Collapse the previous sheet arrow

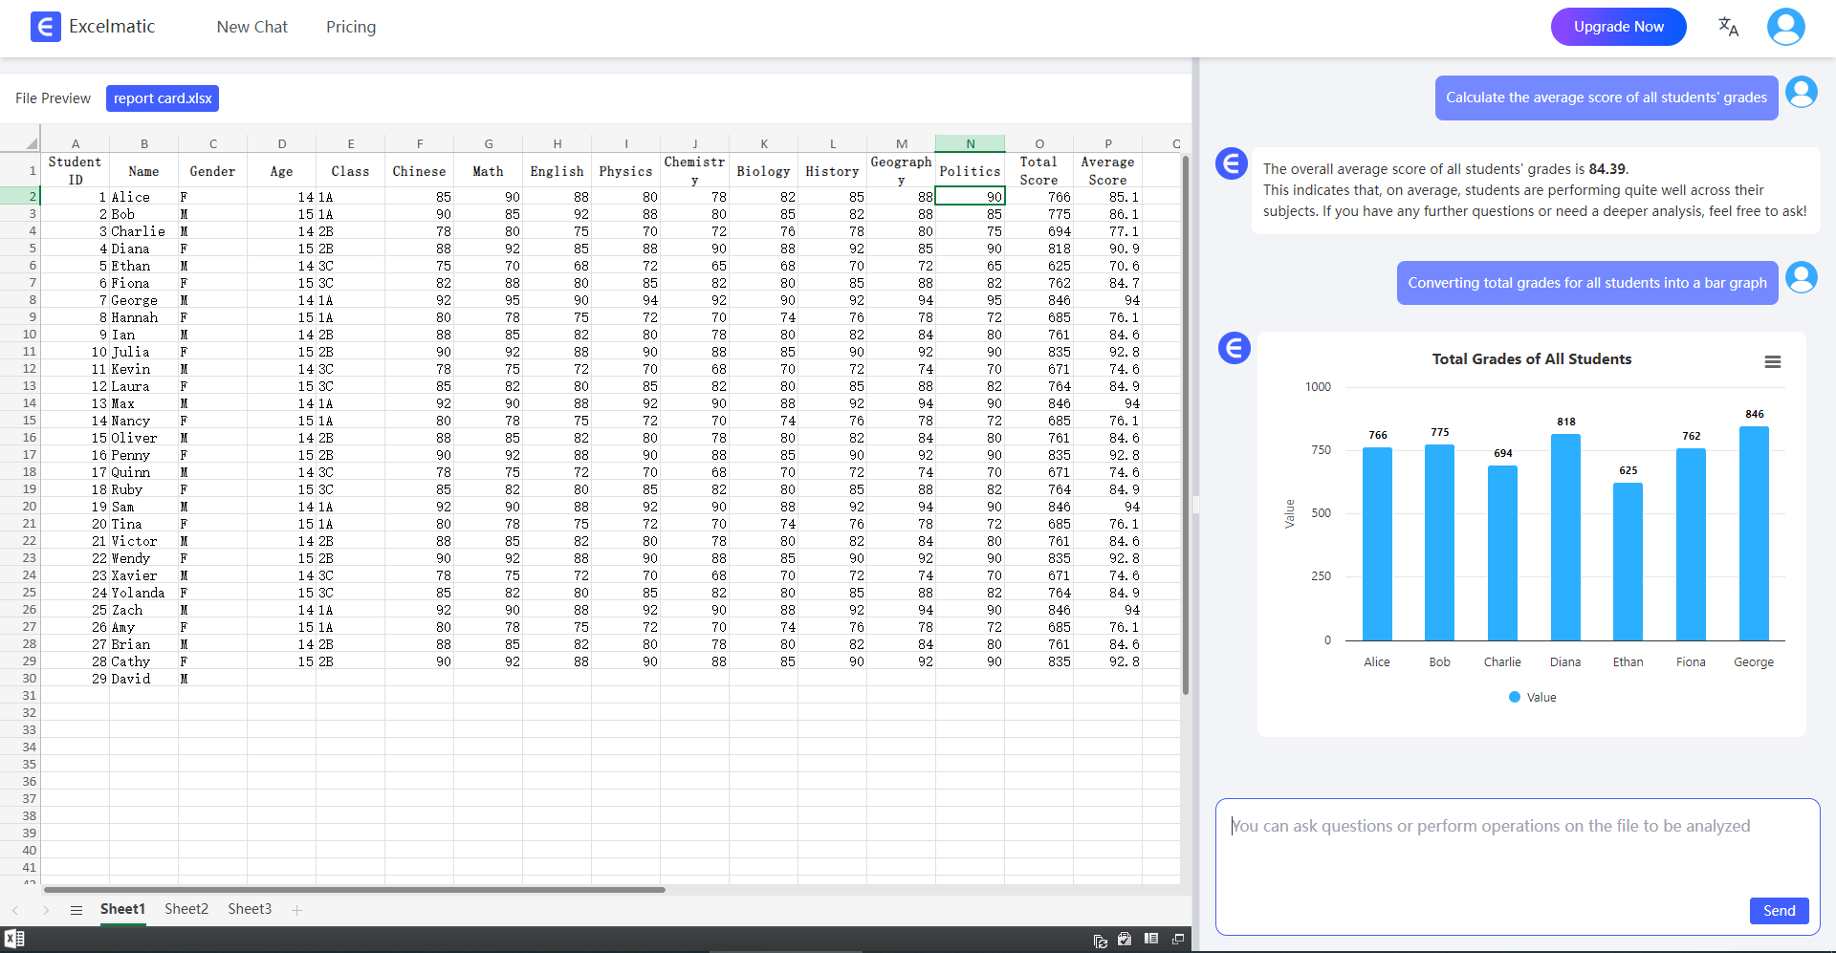(15, 910)
